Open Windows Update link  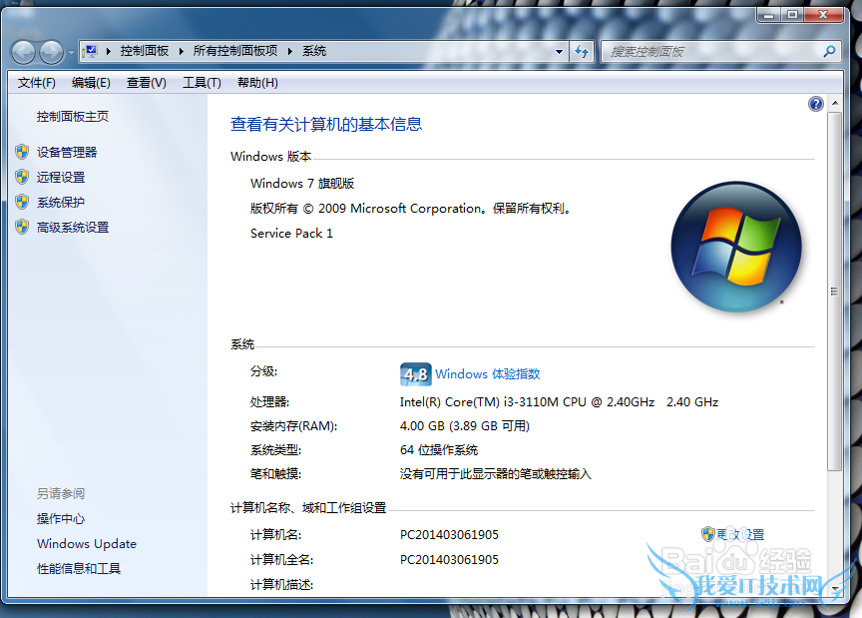[x=87, y=544]
